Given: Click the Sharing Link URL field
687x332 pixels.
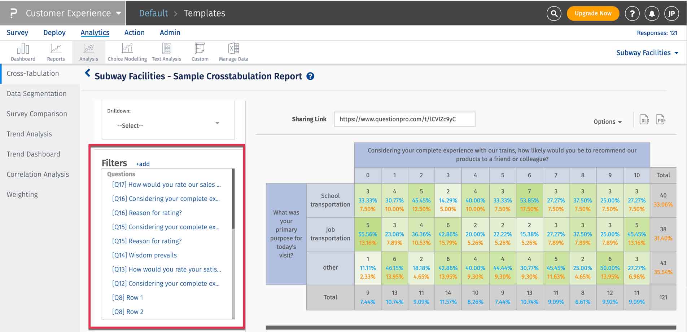Looking at the screenshot, I should click(x=404, y=119).
